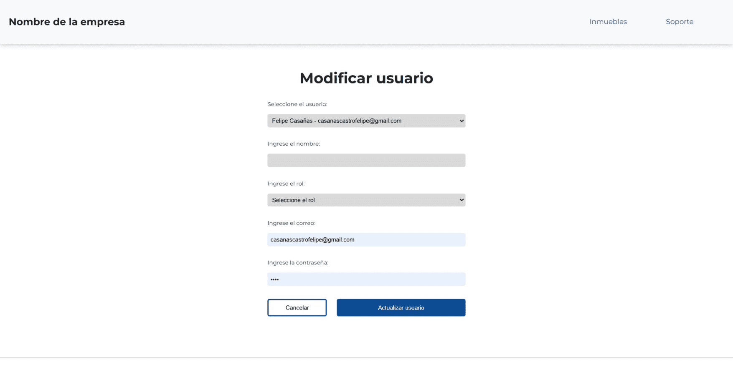
Task: Click the Ingrese la contraseña label
Action: click(298, 263)
